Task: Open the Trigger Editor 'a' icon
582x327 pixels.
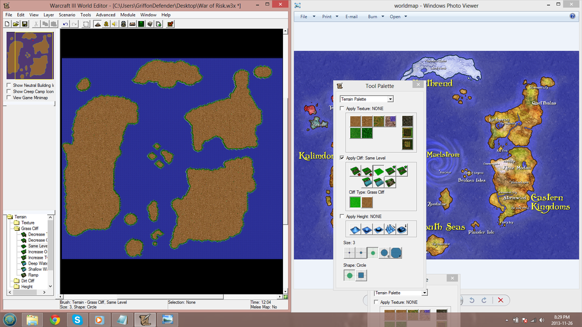Action: click(x=106, y=24)
